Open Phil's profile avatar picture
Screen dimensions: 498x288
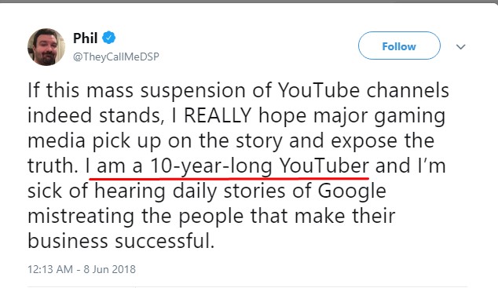tap(46, 47)
